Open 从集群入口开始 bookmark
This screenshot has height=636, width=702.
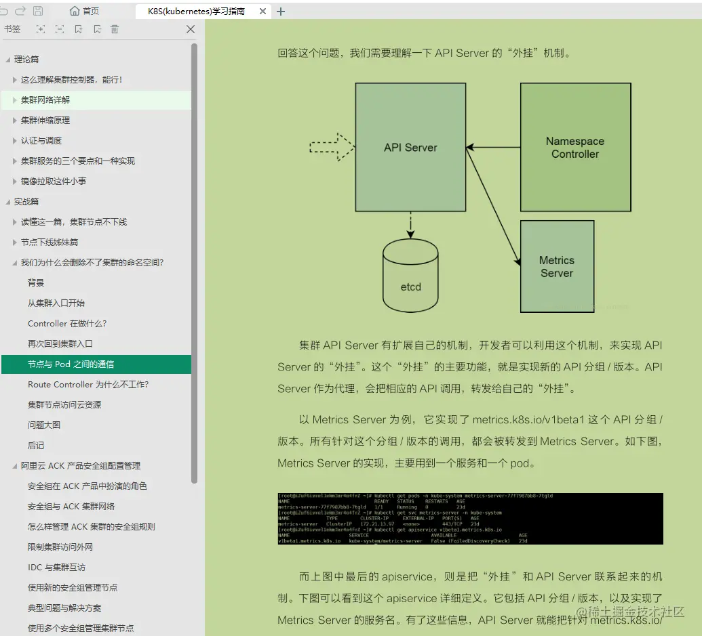[x=56, y=303]
